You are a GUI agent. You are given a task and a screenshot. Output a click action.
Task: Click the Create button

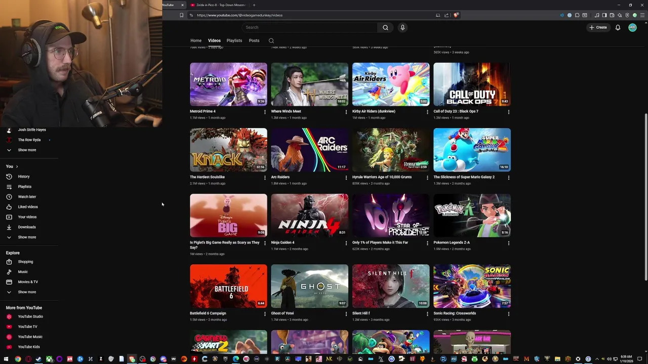[598, 27]
